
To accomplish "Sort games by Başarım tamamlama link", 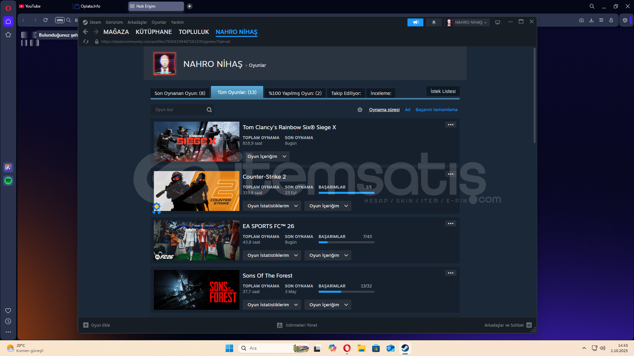I will pos(436,110).
